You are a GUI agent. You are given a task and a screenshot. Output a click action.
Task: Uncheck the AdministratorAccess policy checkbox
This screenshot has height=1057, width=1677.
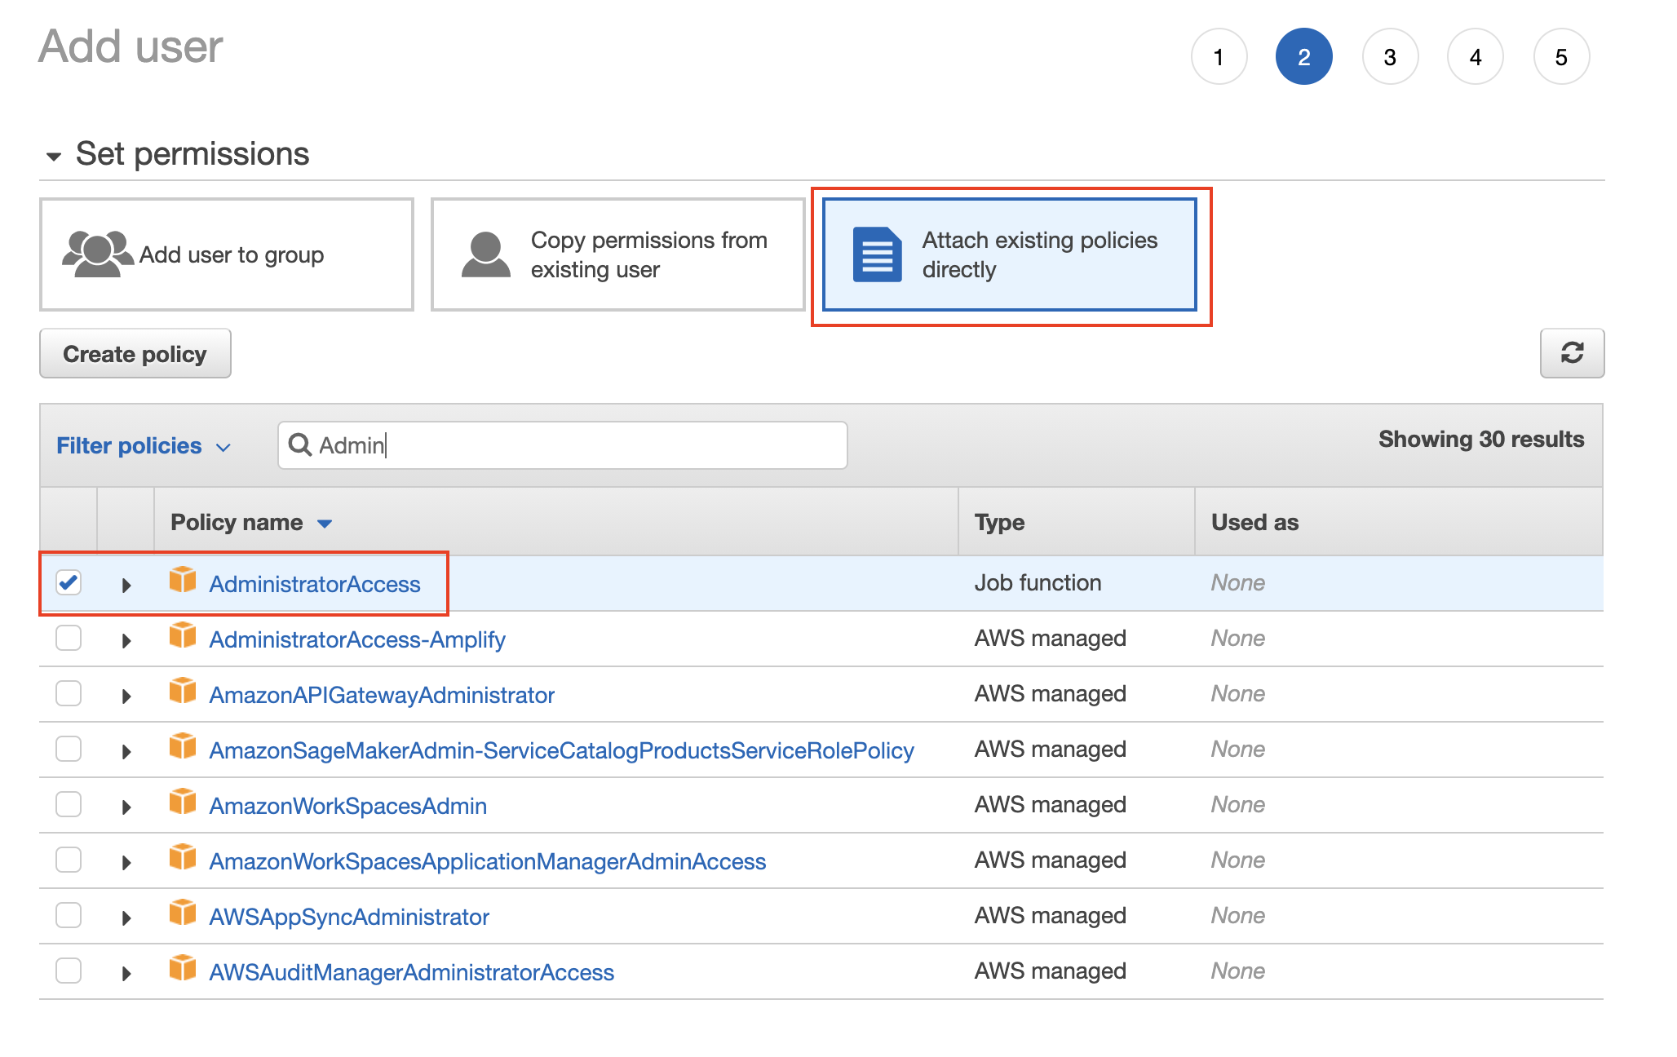coord(69,582)
